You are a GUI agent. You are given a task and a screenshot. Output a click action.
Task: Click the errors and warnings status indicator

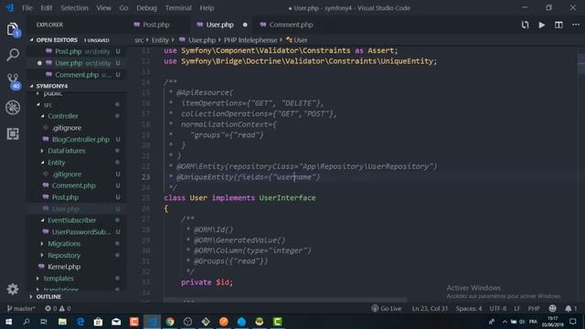(58, 309)
